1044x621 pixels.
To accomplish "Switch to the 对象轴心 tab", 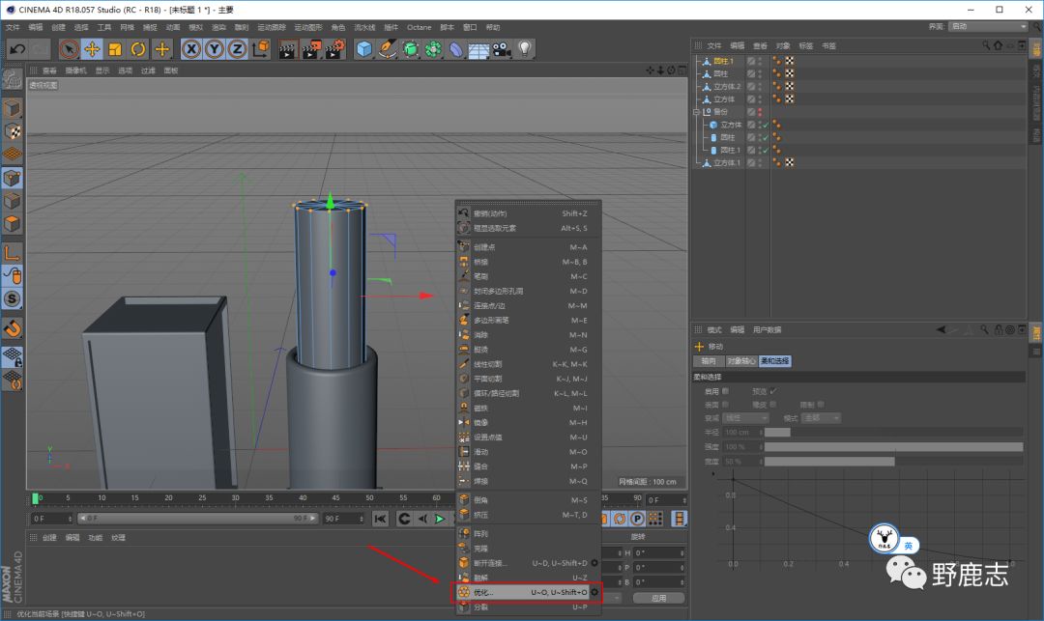I will [740, 361].
